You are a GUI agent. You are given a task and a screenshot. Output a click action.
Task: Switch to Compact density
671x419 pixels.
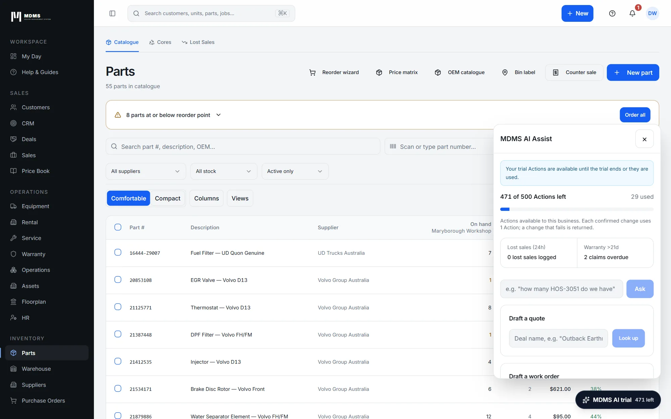[x=167, y=198]
